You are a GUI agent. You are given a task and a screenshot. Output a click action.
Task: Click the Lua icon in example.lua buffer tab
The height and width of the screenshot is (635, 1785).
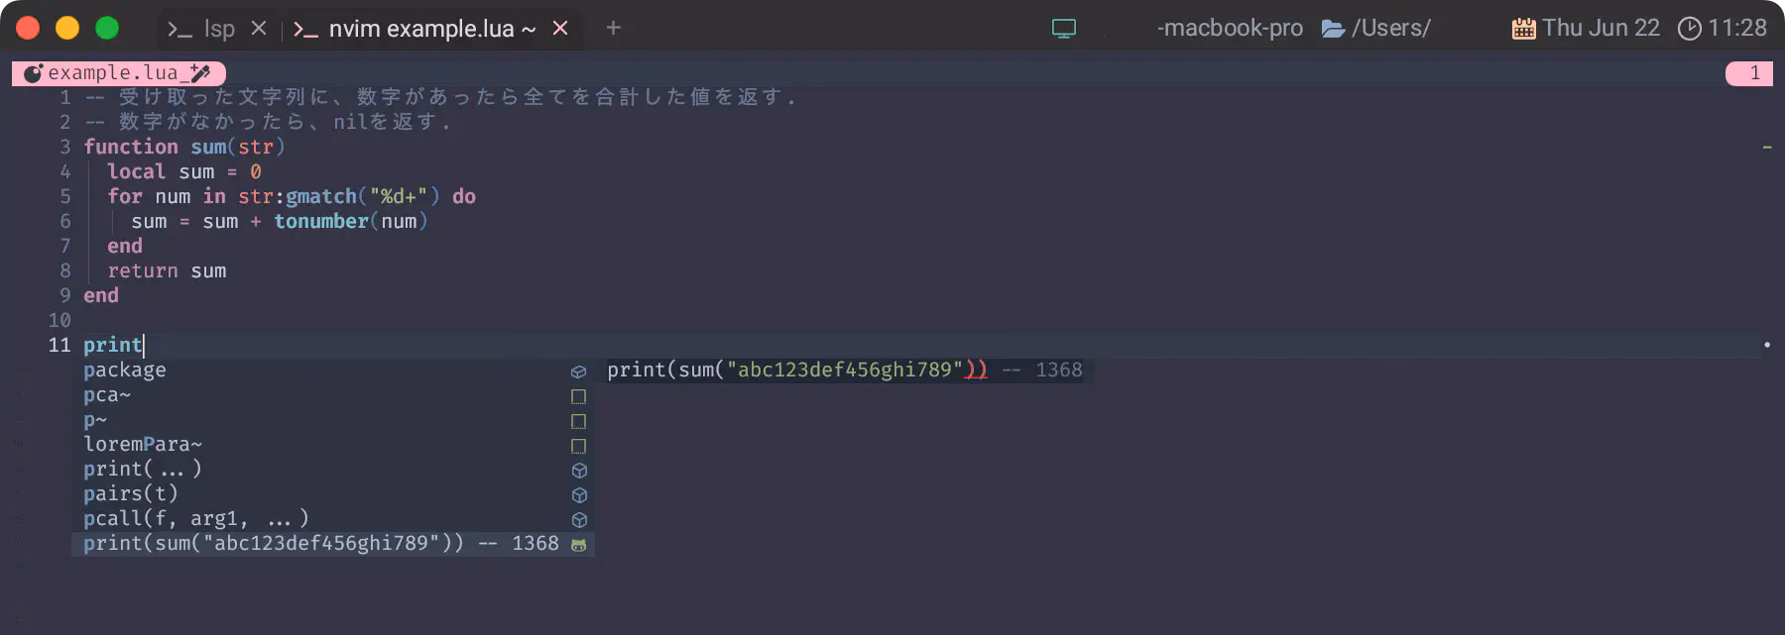33,73
